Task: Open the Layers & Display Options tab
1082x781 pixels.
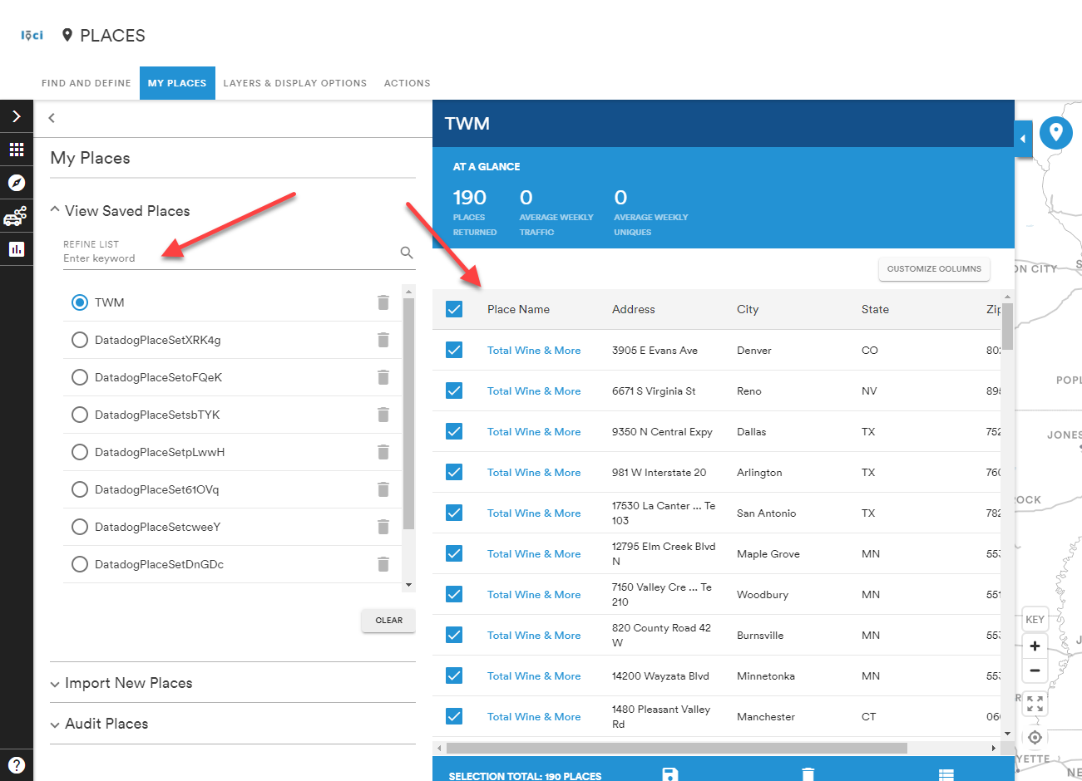Action: [x=295, y=83]
